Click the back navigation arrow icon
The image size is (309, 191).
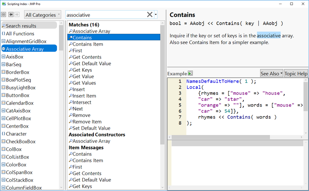point(10,15)
